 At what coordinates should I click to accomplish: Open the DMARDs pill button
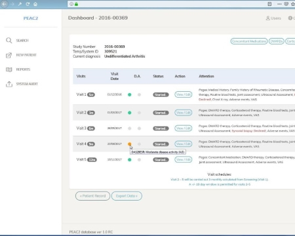click(x=277, y=41)
